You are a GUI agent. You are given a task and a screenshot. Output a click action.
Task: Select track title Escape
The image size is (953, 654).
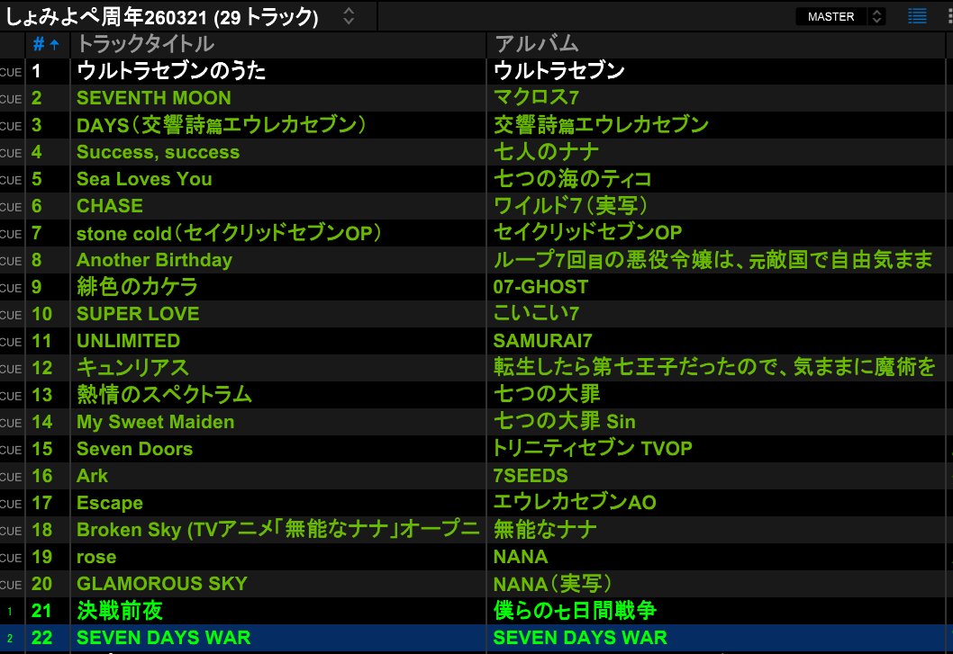[x=109, y=503]
